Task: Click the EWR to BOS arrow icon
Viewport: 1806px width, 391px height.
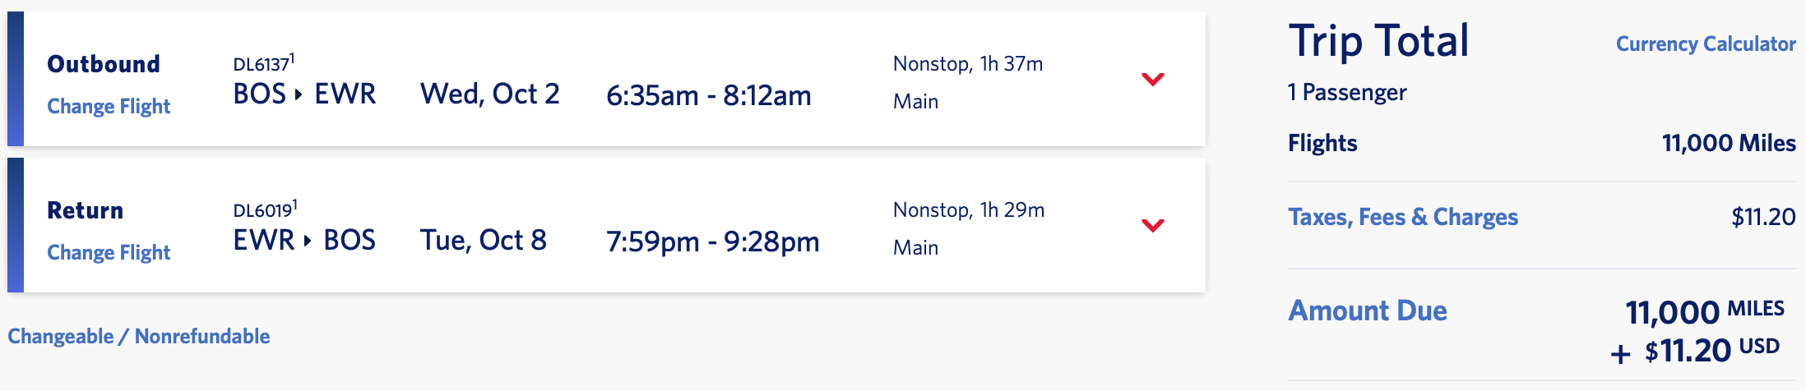Action: (308, 241)
